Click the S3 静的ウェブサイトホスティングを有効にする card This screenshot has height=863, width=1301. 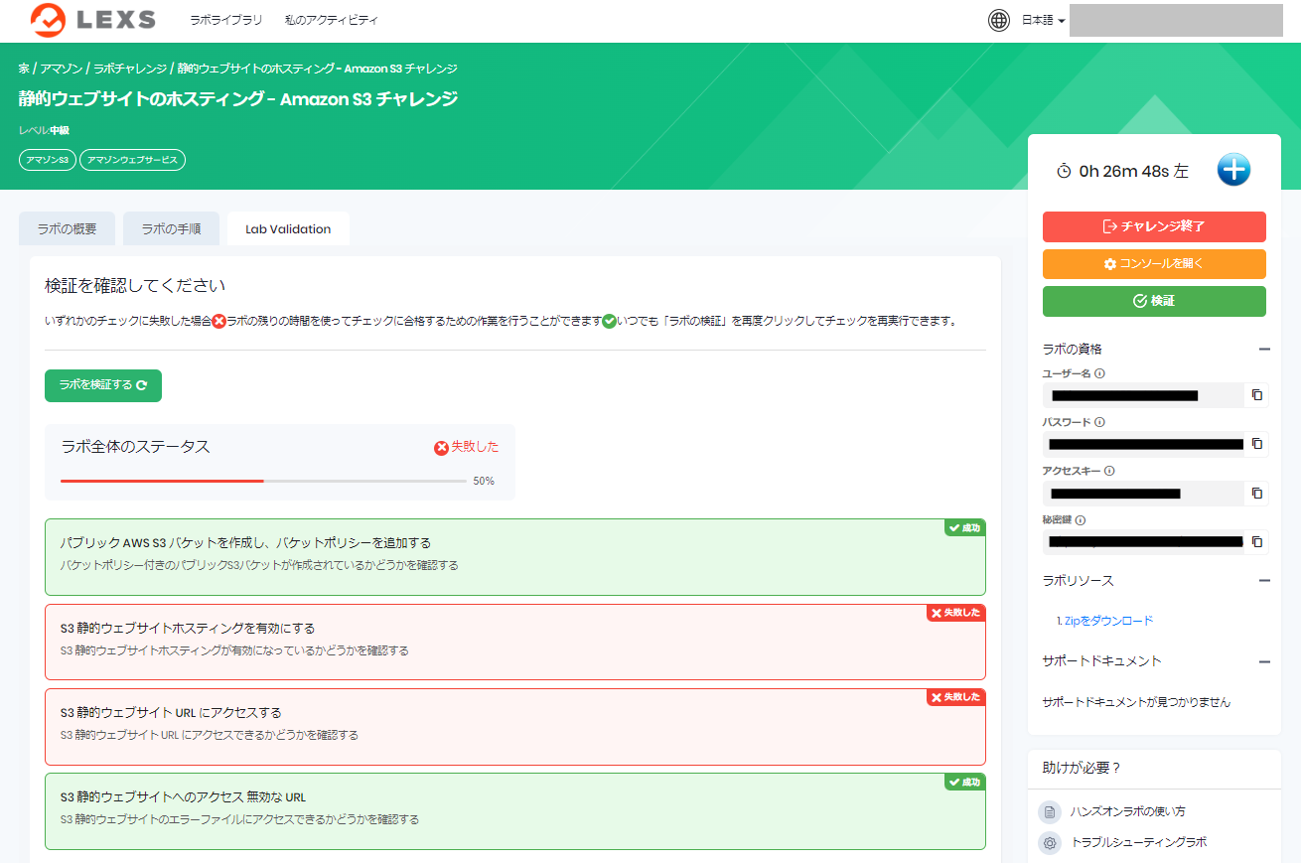(x=515, y=642)
